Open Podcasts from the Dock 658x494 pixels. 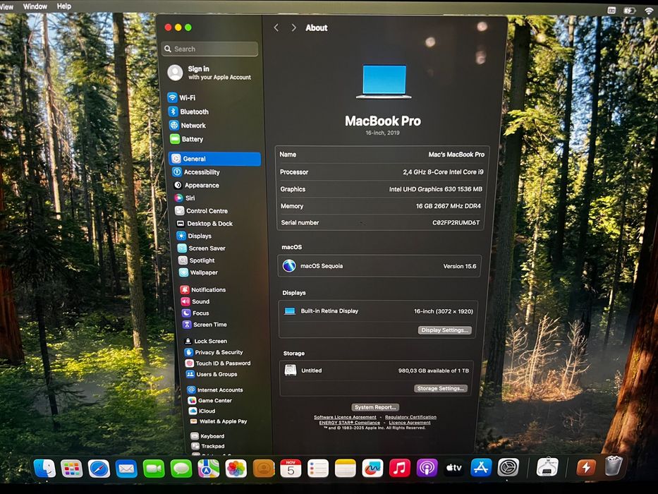coord(427,468)
